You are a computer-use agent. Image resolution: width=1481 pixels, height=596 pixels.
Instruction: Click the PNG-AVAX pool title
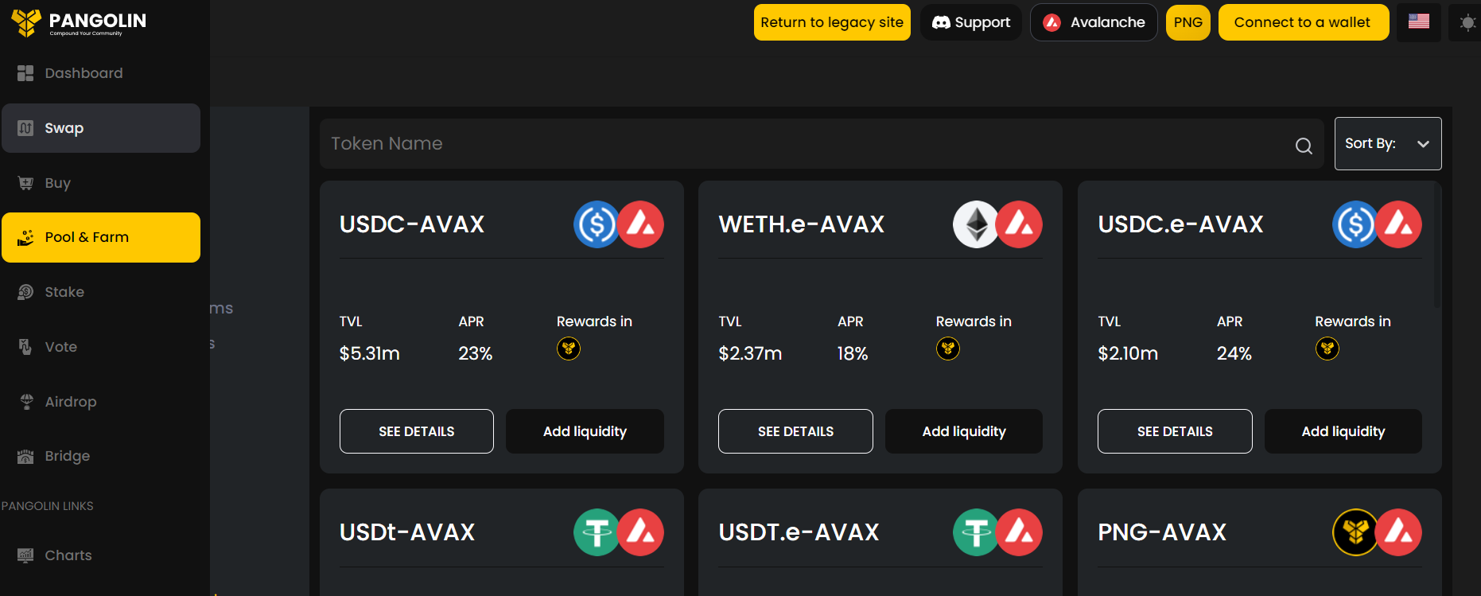tap(1162, 532)
